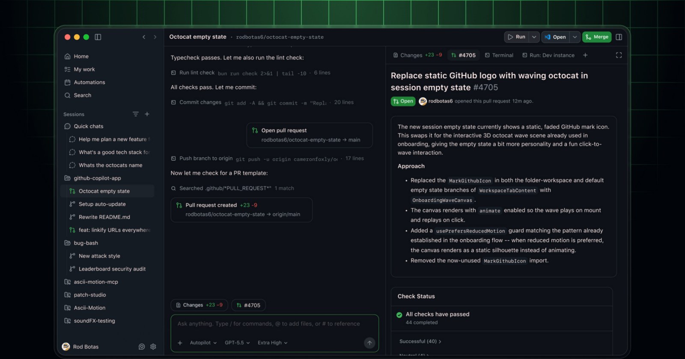Open the Run dropdown arrow

[x=534, y=37]
